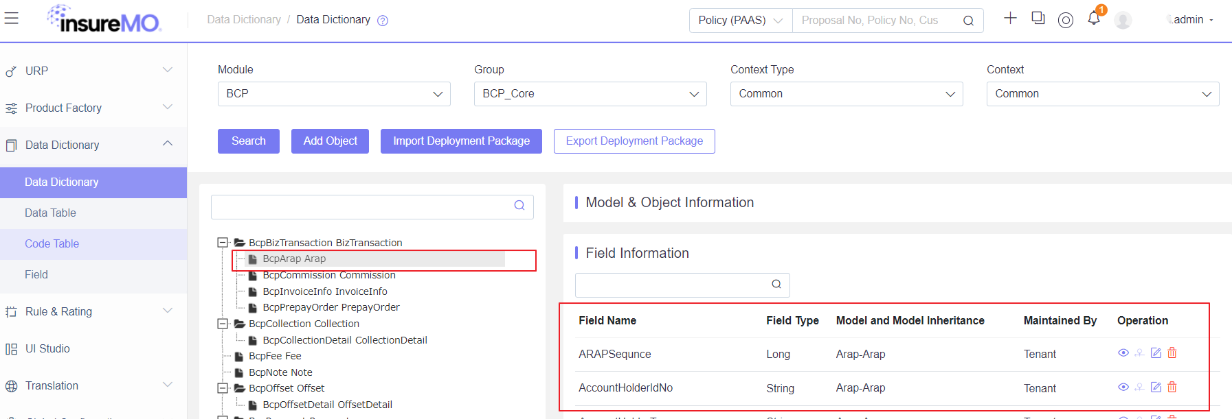Click the tree search magnifier icon

(x=519, y=205)
